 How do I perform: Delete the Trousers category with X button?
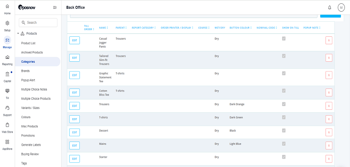[x=329, y=106]
